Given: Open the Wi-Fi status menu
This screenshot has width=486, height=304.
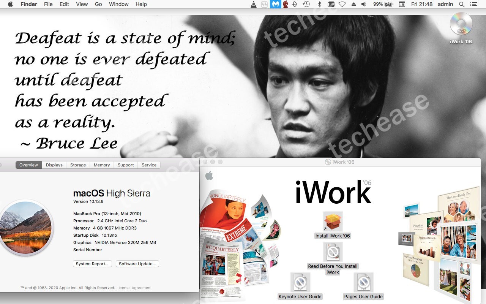Looking at the screenshot, I should [342, 4].
